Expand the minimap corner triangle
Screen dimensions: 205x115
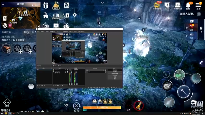point(38,27)
